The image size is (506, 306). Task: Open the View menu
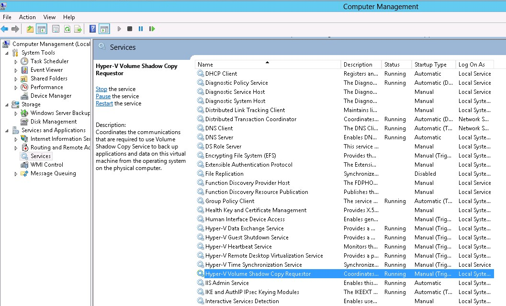pos(49,17)
